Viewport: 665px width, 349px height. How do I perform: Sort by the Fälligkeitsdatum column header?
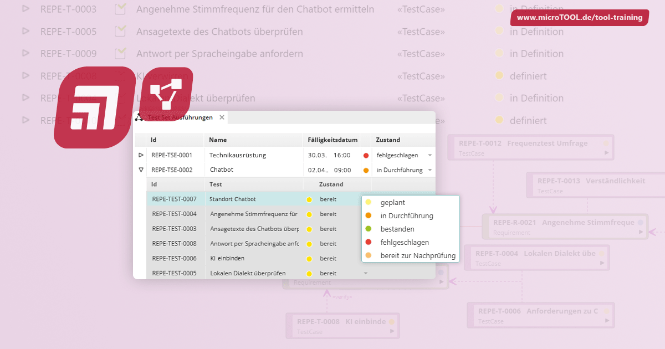tap(331, 140)
